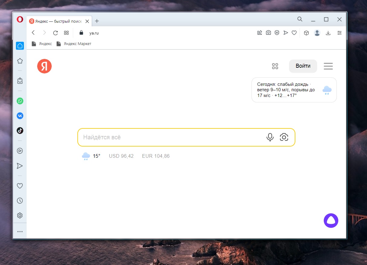Open the Яндекс bookmark
Image resolution: width=367 pixels, height=265 pixels.
click(42, 44)
